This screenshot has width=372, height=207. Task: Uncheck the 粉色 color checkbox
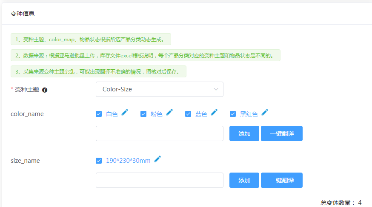[x=143, y=114]
